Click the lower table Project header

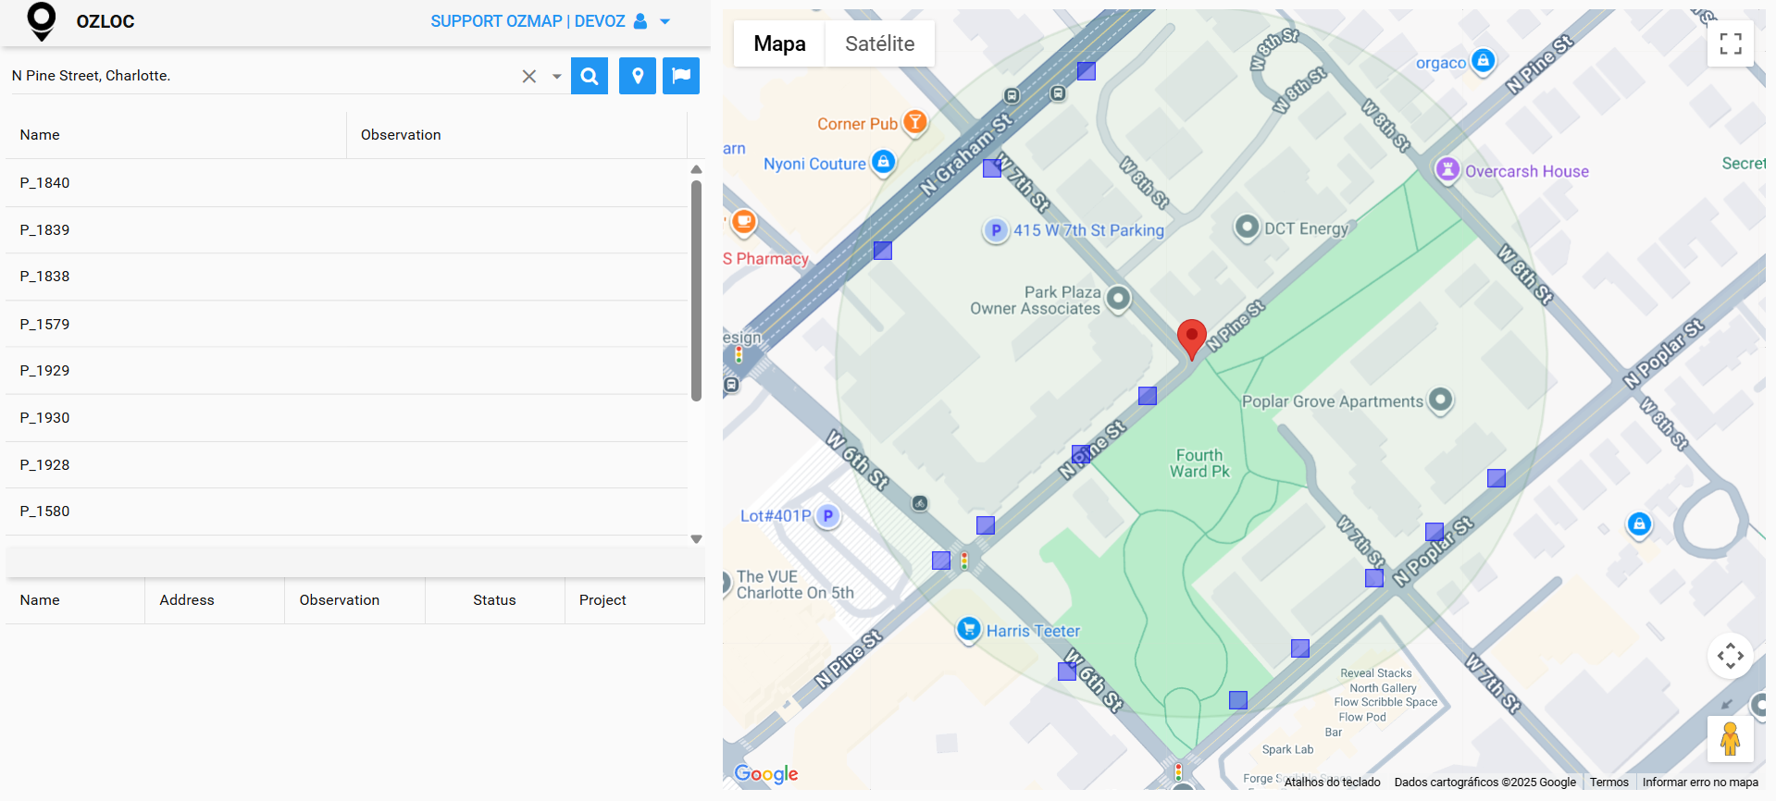(635, 600)
